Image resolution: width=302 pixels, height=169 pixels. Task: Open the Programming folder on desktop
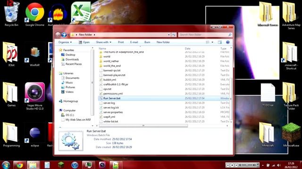[x=11, y=135]
